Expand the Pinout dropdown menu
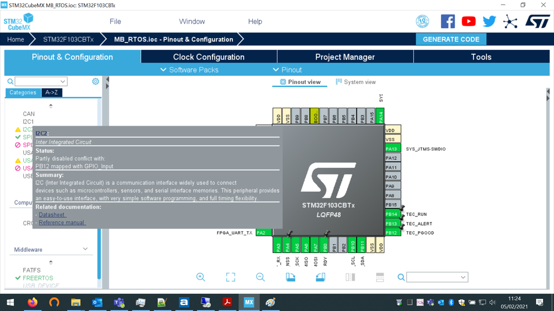Screen dimensions: 554x311 (287, 70)
